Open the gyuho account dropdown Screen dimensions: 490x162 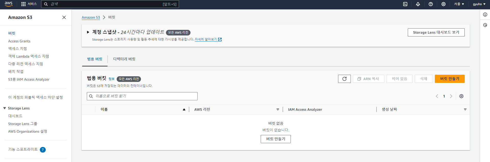pos(479,4)
